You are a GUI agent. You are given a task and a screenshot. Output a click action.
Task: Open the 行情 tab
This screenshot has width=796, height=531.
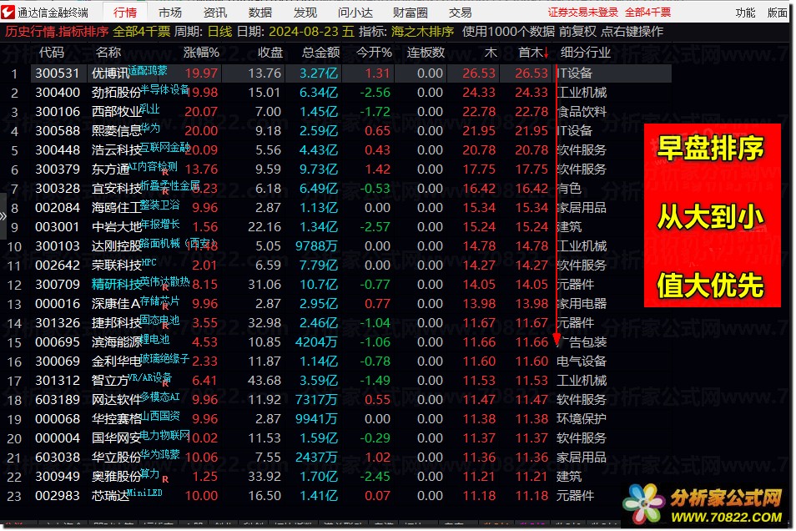(125, 13)
